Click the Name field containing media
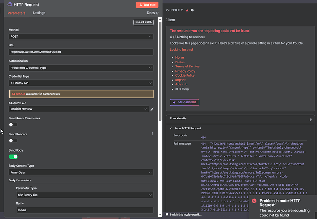Screen dimensions: 317x219 point(85,210)
